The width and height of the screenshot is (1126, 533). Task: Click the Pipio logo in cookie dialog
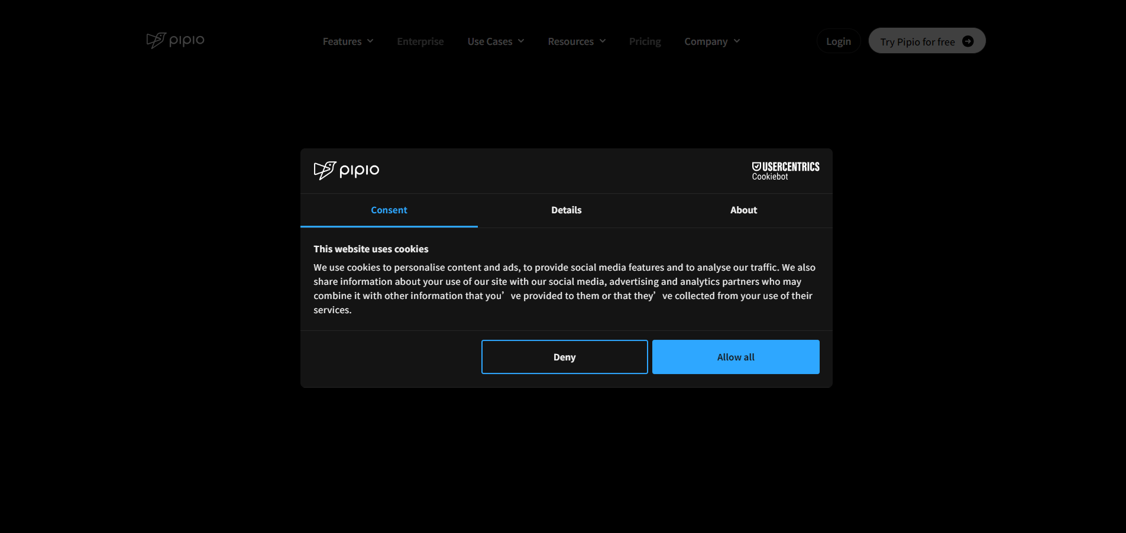pyautogui.click(x=347, y=170)
